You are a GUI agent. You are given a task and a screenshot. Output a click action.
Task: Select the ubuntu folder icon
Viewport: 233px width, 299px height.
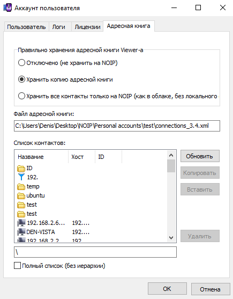(21, 196)
